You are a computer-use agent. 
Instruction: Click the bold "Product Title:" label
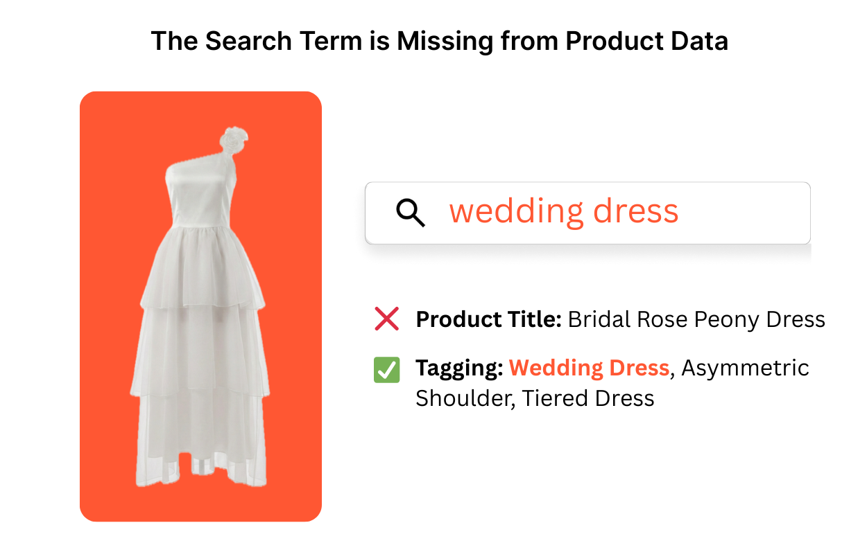tap(488, 319)
